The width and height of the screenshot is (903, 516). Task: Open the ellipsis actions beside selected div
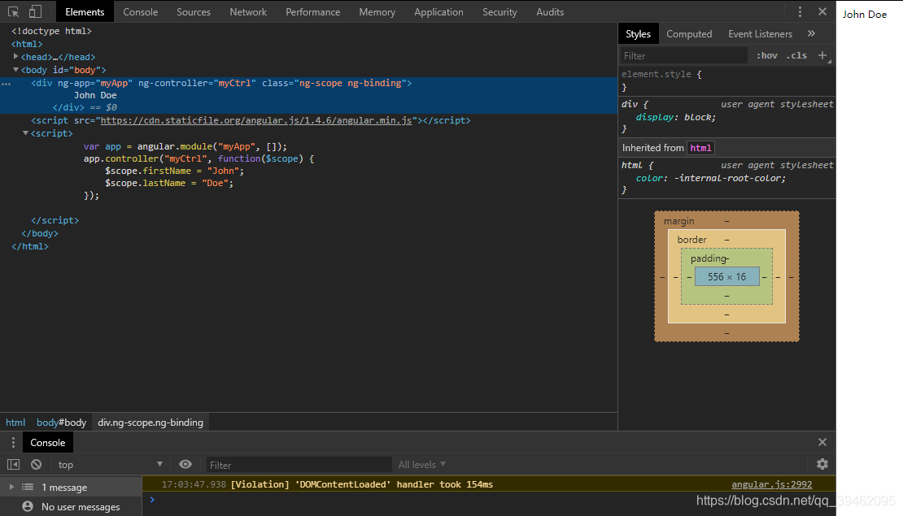tap(7, 84)
